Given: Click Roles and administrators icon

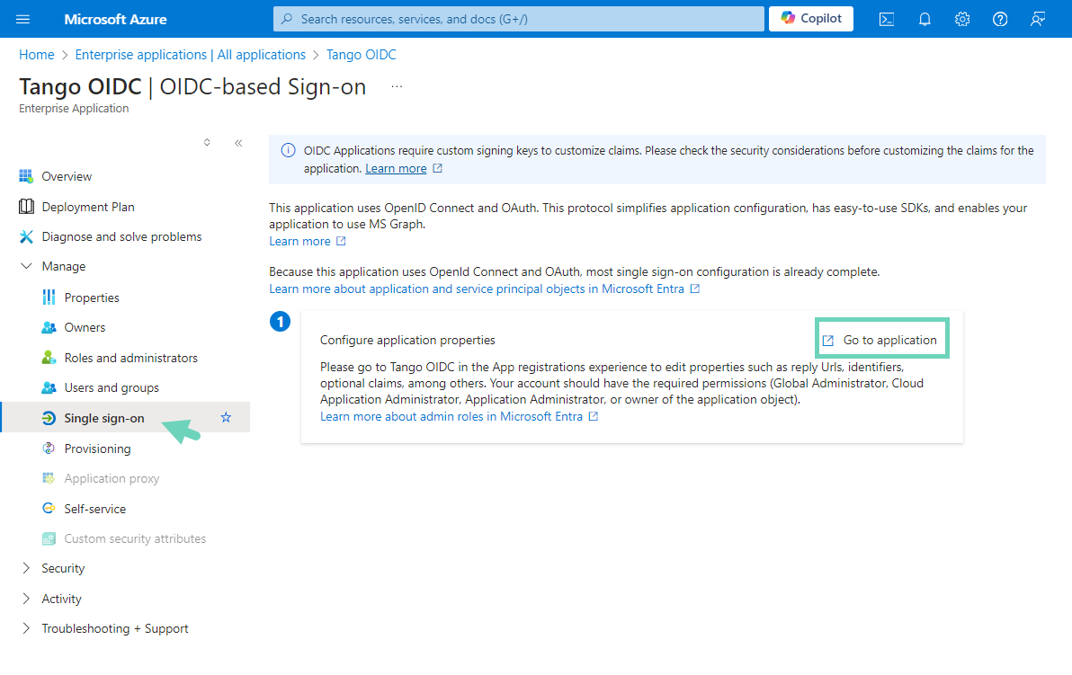Looking at the screenshot, I should coord(49,358).
